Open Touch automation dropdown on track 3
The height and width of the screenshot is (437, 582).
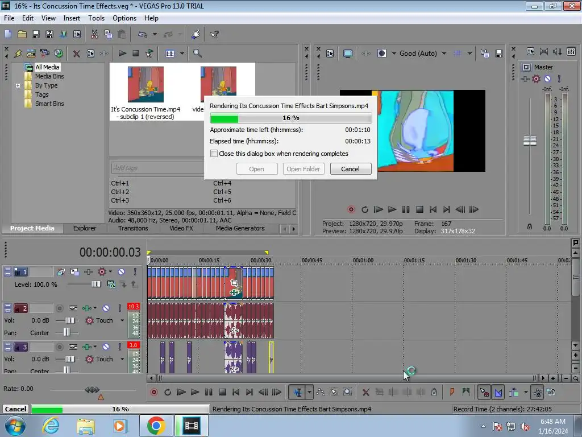(x=122, y=359)
